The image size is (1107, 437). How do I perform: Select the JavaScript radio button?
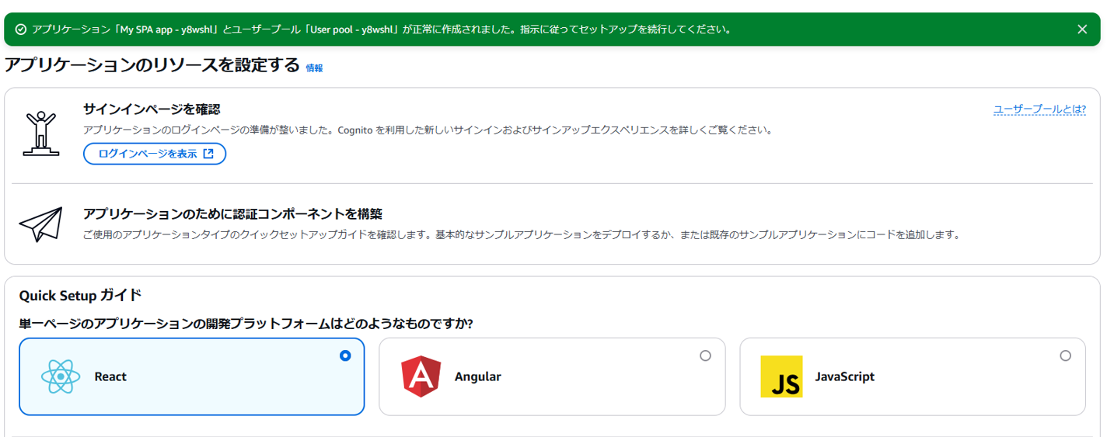(1065, 355)
